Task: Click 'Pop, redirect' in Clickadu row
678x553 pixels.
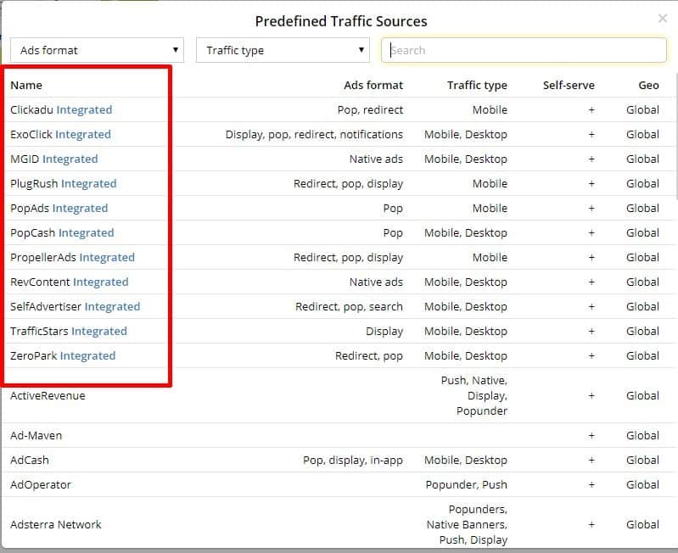Action: (370, 109)
